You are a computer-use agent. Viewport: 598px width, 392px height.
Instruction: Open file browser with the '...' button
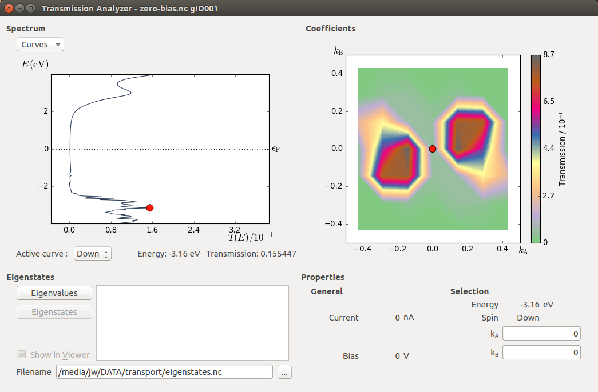point(284,372)
